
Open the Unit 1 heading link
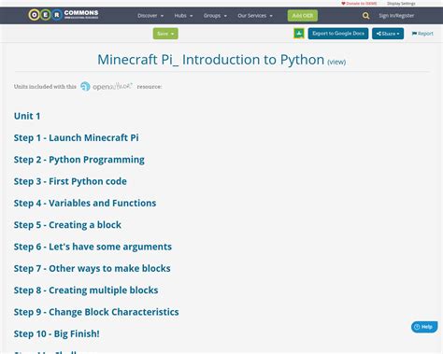(27, 116)
